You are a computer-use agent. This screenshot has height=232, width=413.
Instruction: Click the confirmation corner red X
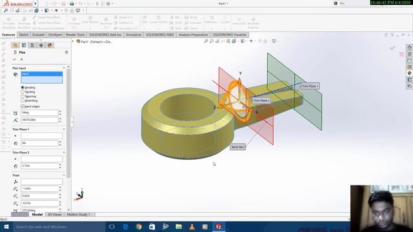401,54
